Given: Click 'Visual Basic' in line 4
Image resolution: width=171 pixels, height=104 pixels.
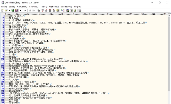Looking at the screenshot, I should pos(118,23).
